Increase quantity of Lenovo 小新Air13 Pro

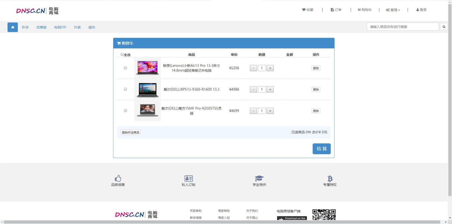click(270, 68)
